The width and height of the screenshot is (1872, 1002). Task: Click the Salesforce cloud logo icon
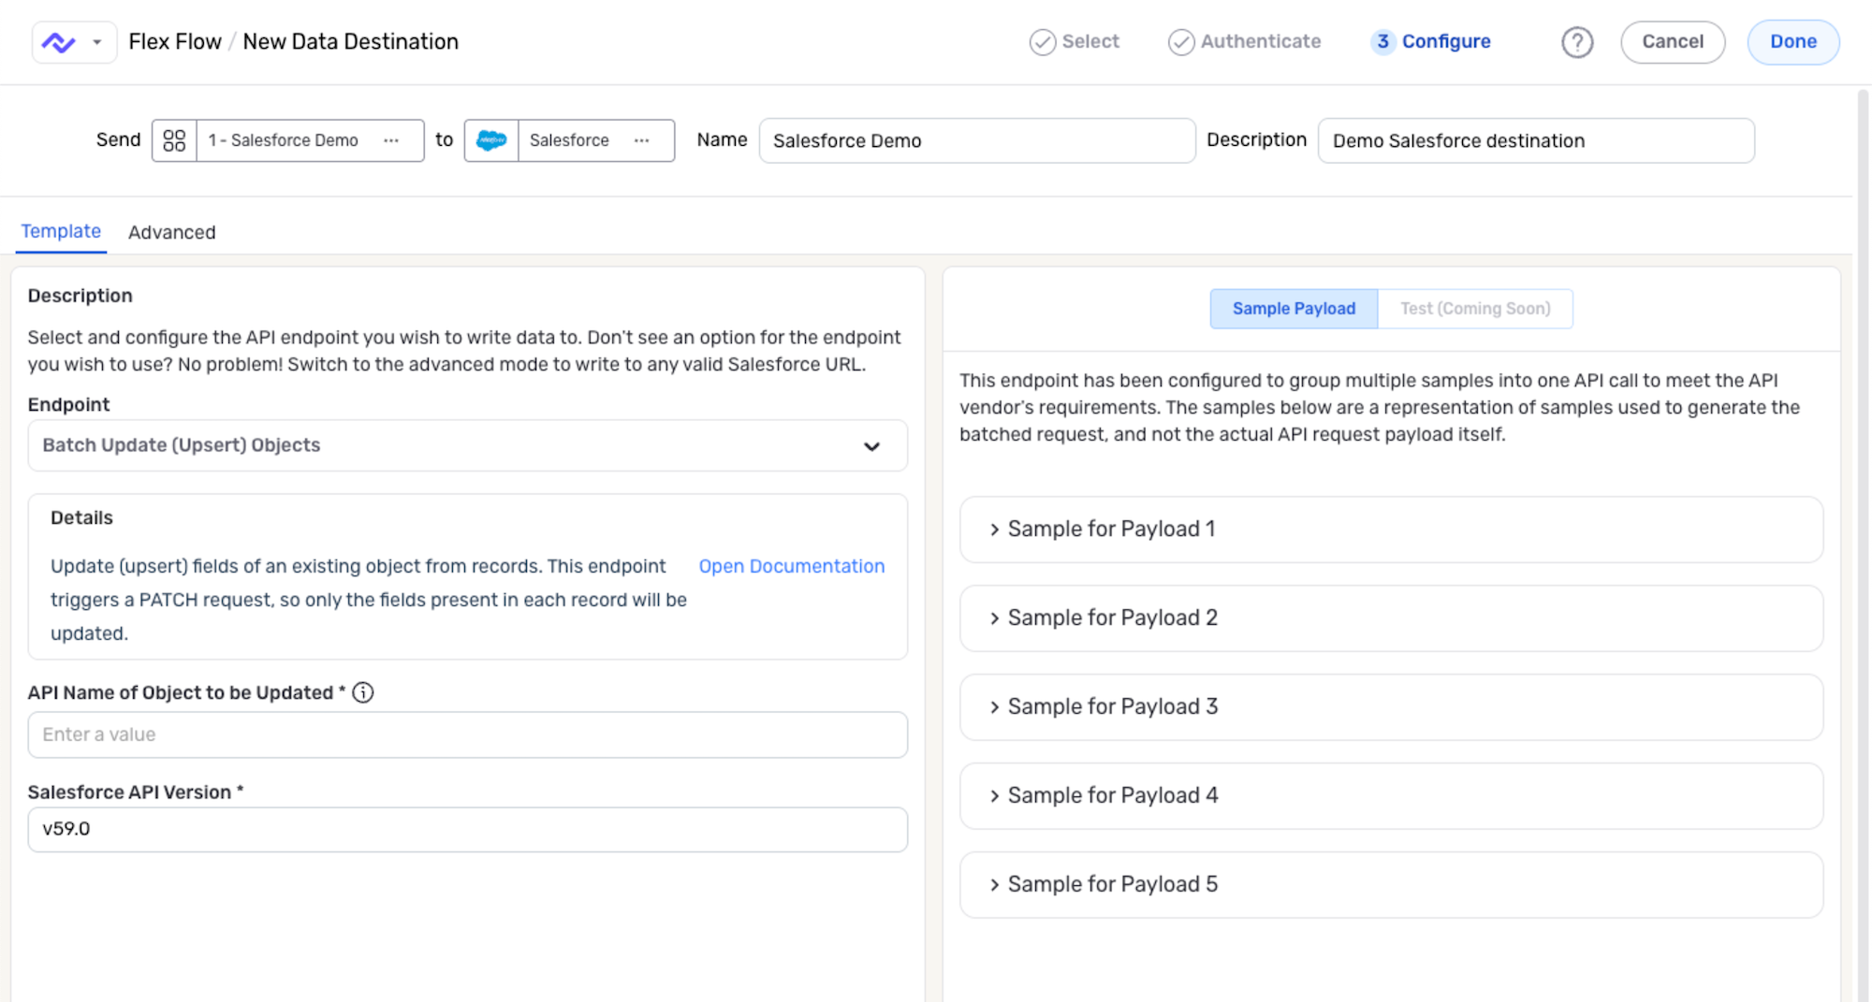[x=491, y=140]
